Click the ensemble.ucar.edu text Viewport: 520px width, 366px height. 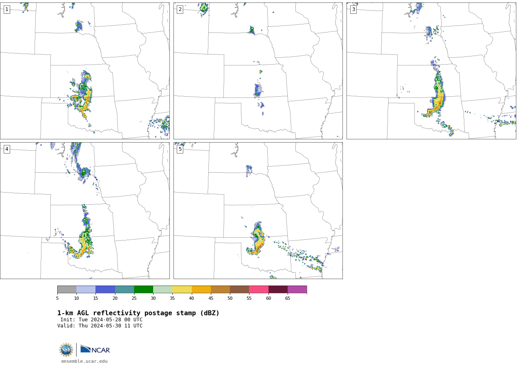click(x=84, y=361)
